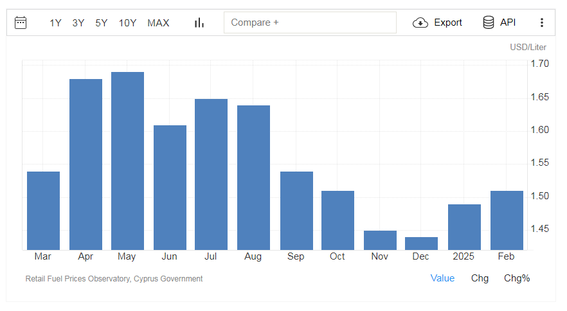This screenshot has width=567, height=311.
Task: Click the 2025 axis label
Action: tap(464, 256)
